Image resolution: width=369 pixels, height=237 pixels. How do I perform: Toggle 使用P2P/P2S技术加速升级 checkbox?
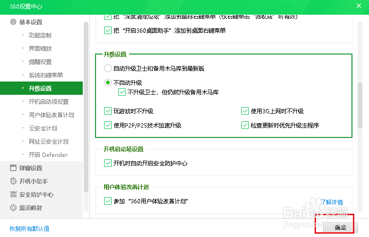[107, 125]
